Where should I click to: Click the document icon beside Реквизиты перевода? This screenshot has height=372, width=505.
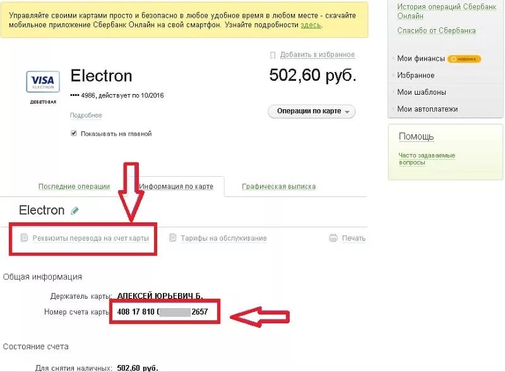pos(24,238)
